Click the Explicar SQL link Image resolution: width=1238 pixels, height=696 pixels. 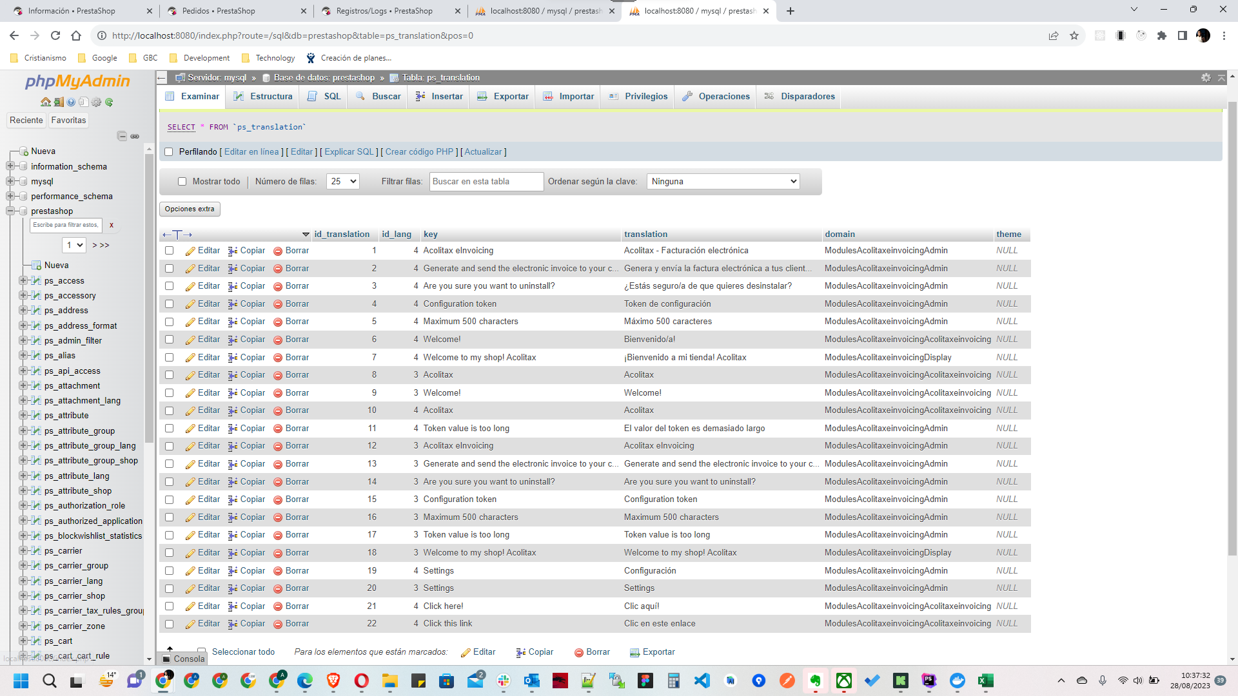click(x=349, y=152)
